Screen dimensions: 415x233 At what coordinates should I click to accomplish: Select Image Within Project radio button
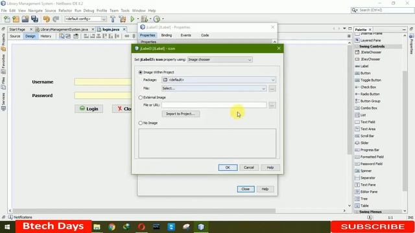tap(141, 72)
